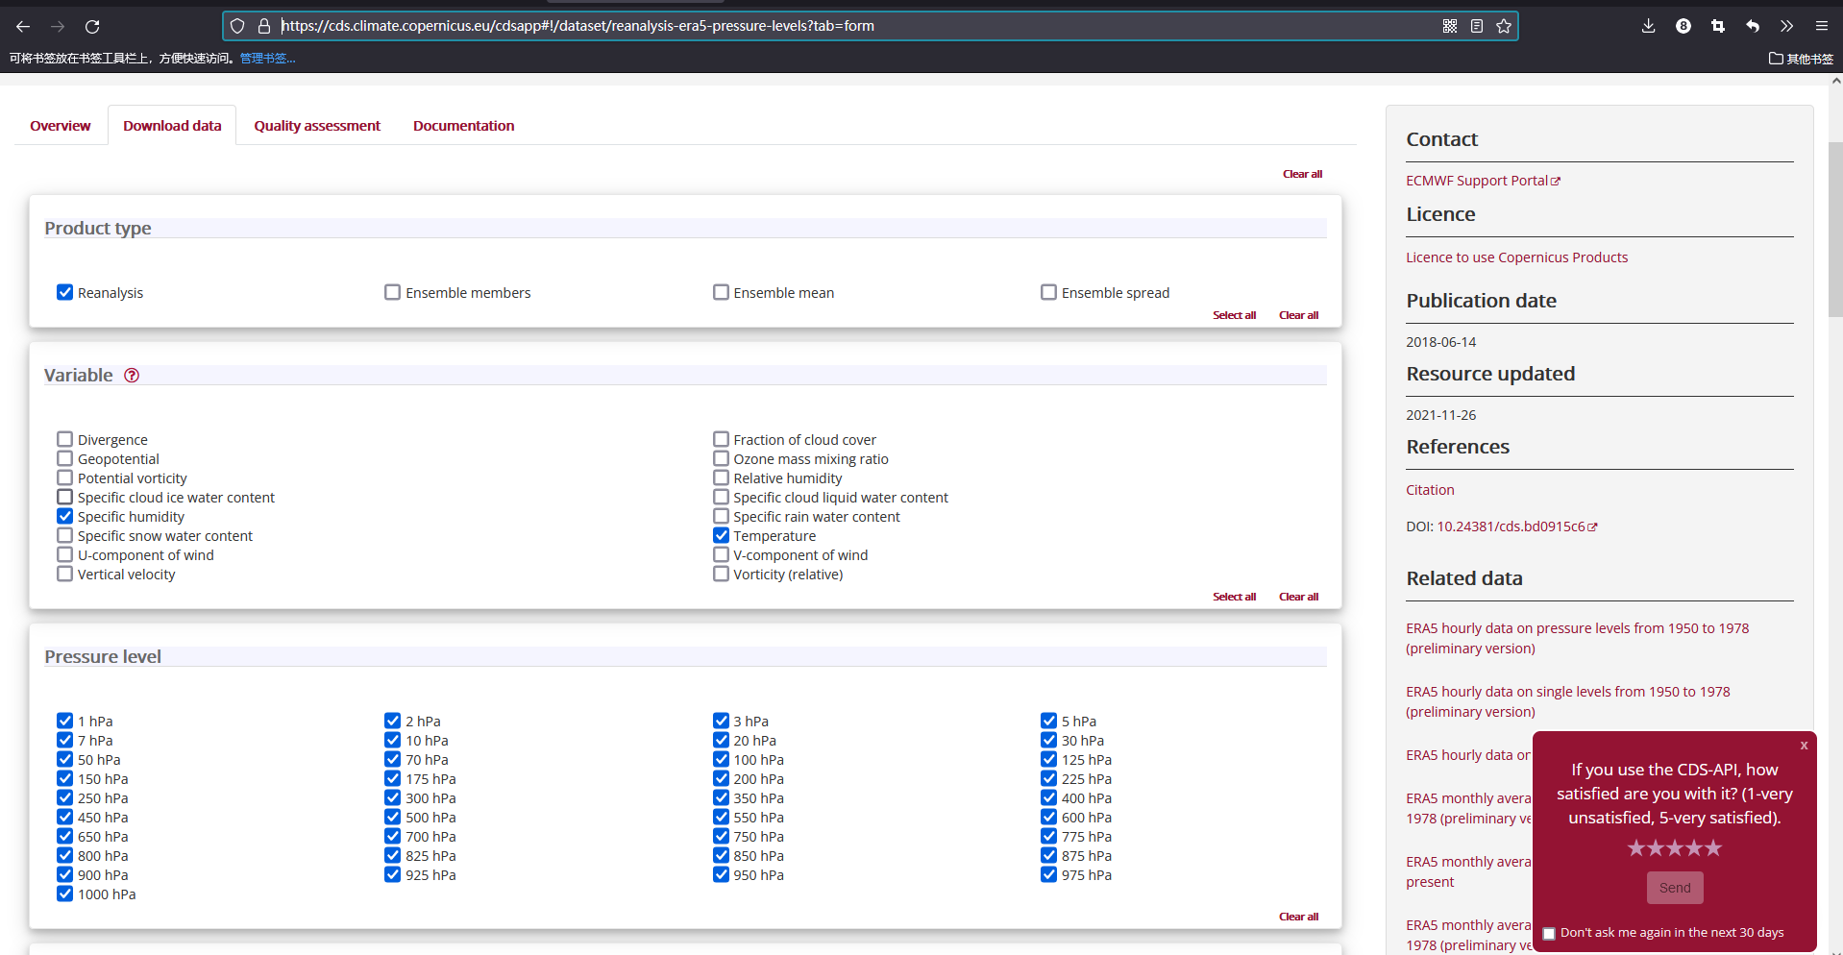The image size is (1843, 955).
Task: Reload the current page
Action: (92, 27)
